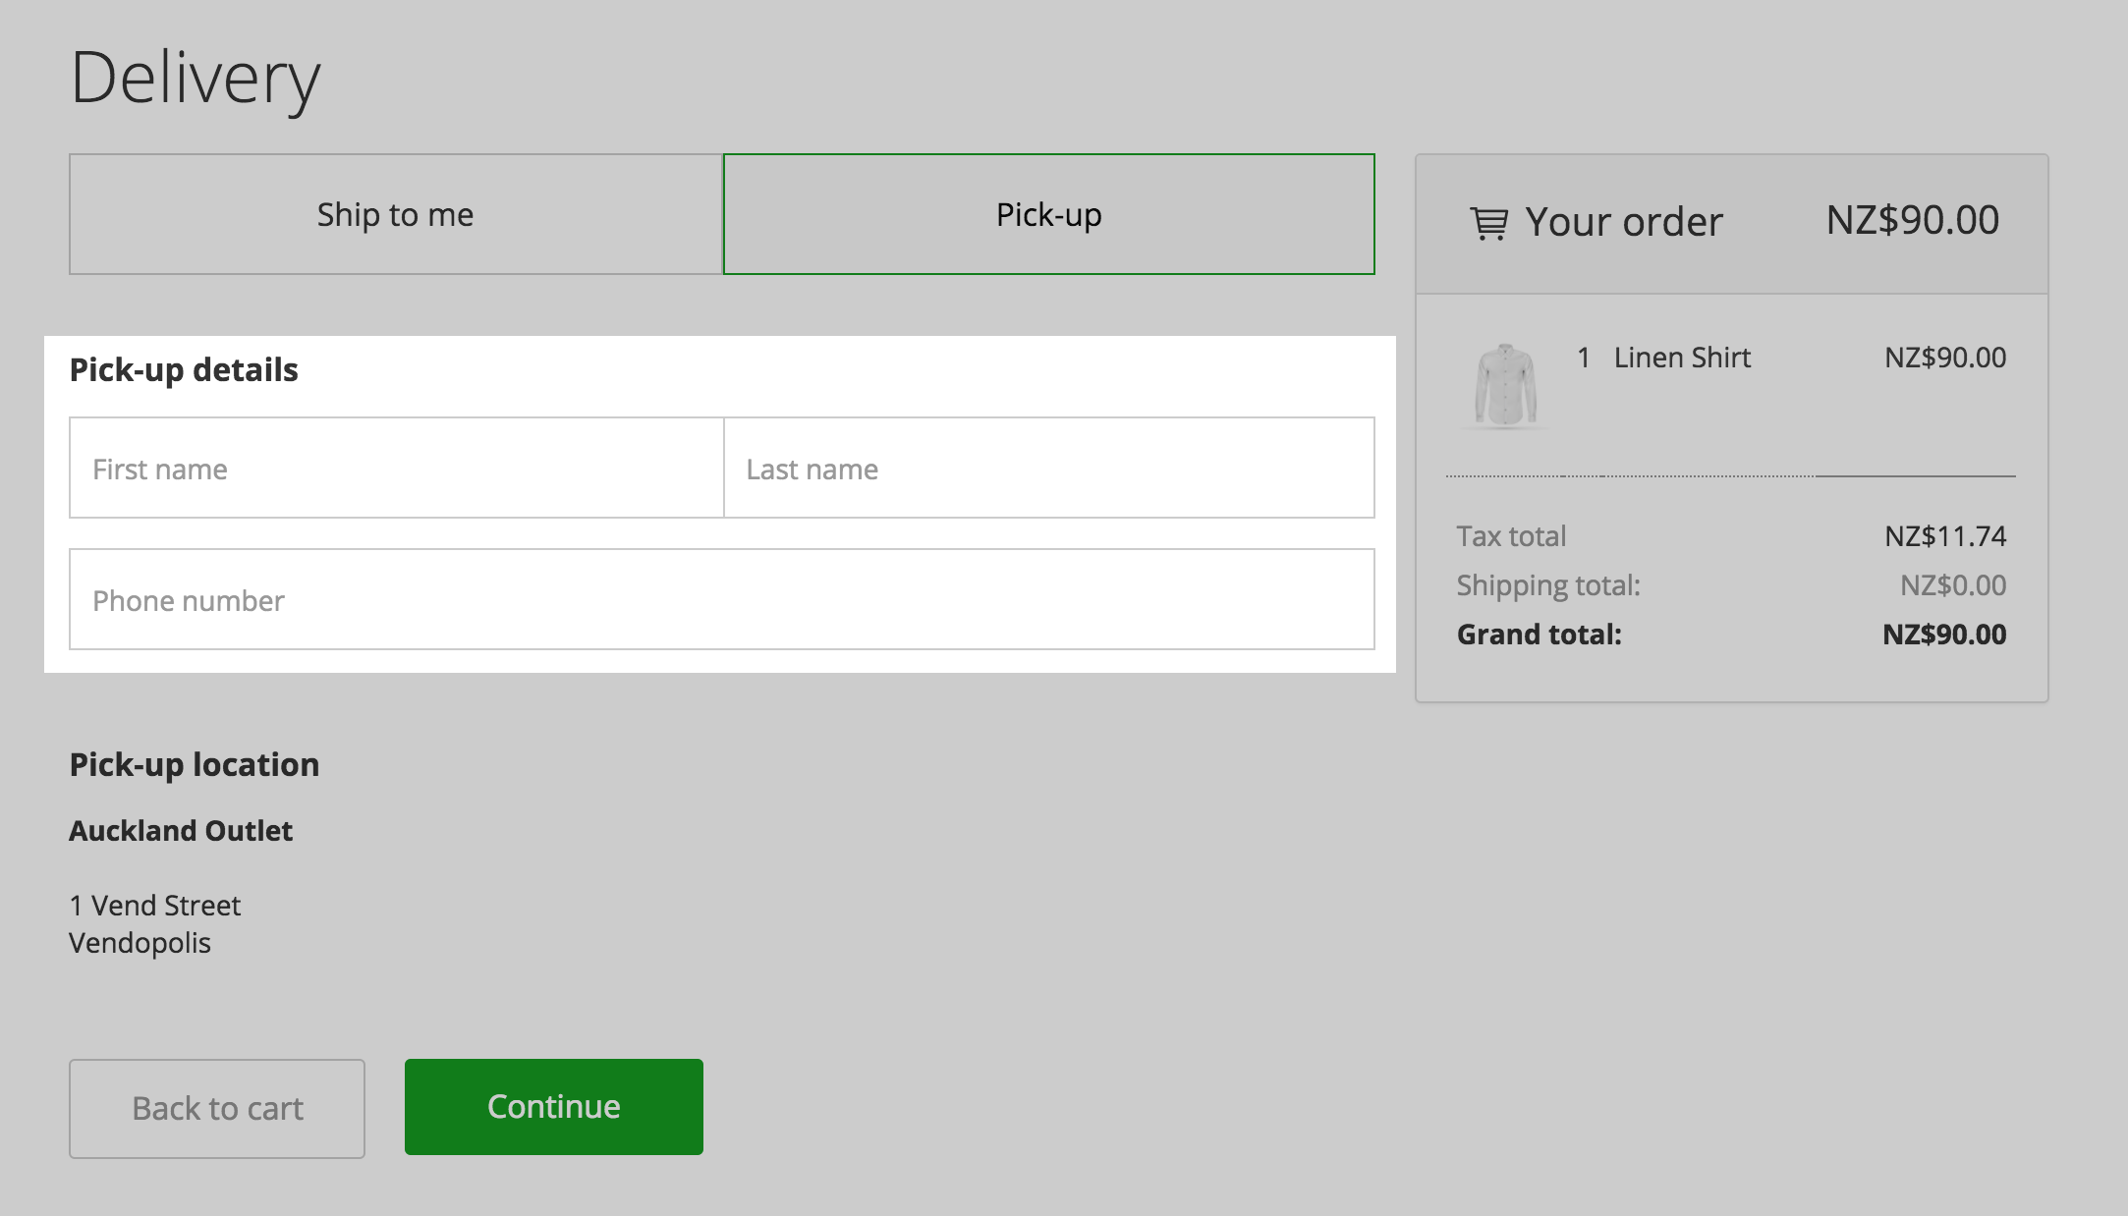
Task: Click into the Last name field
Action: pos(1048,469)
